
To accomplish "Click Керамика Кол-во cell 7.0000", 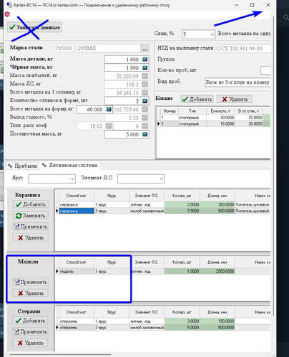I will [182, 211].
